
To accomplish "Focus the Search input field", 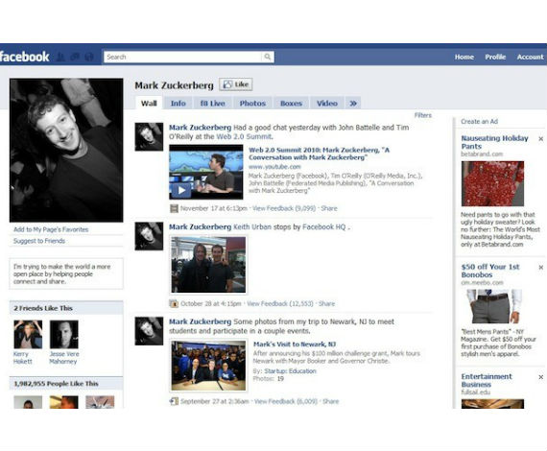I will tap(182, 57).
